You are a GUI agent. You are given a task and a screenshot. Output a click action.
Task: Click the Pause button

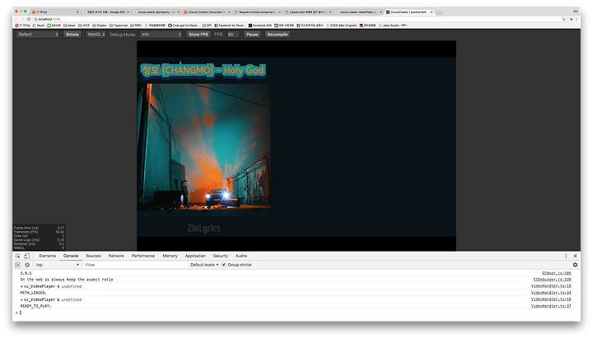click(x=252, y=35)
